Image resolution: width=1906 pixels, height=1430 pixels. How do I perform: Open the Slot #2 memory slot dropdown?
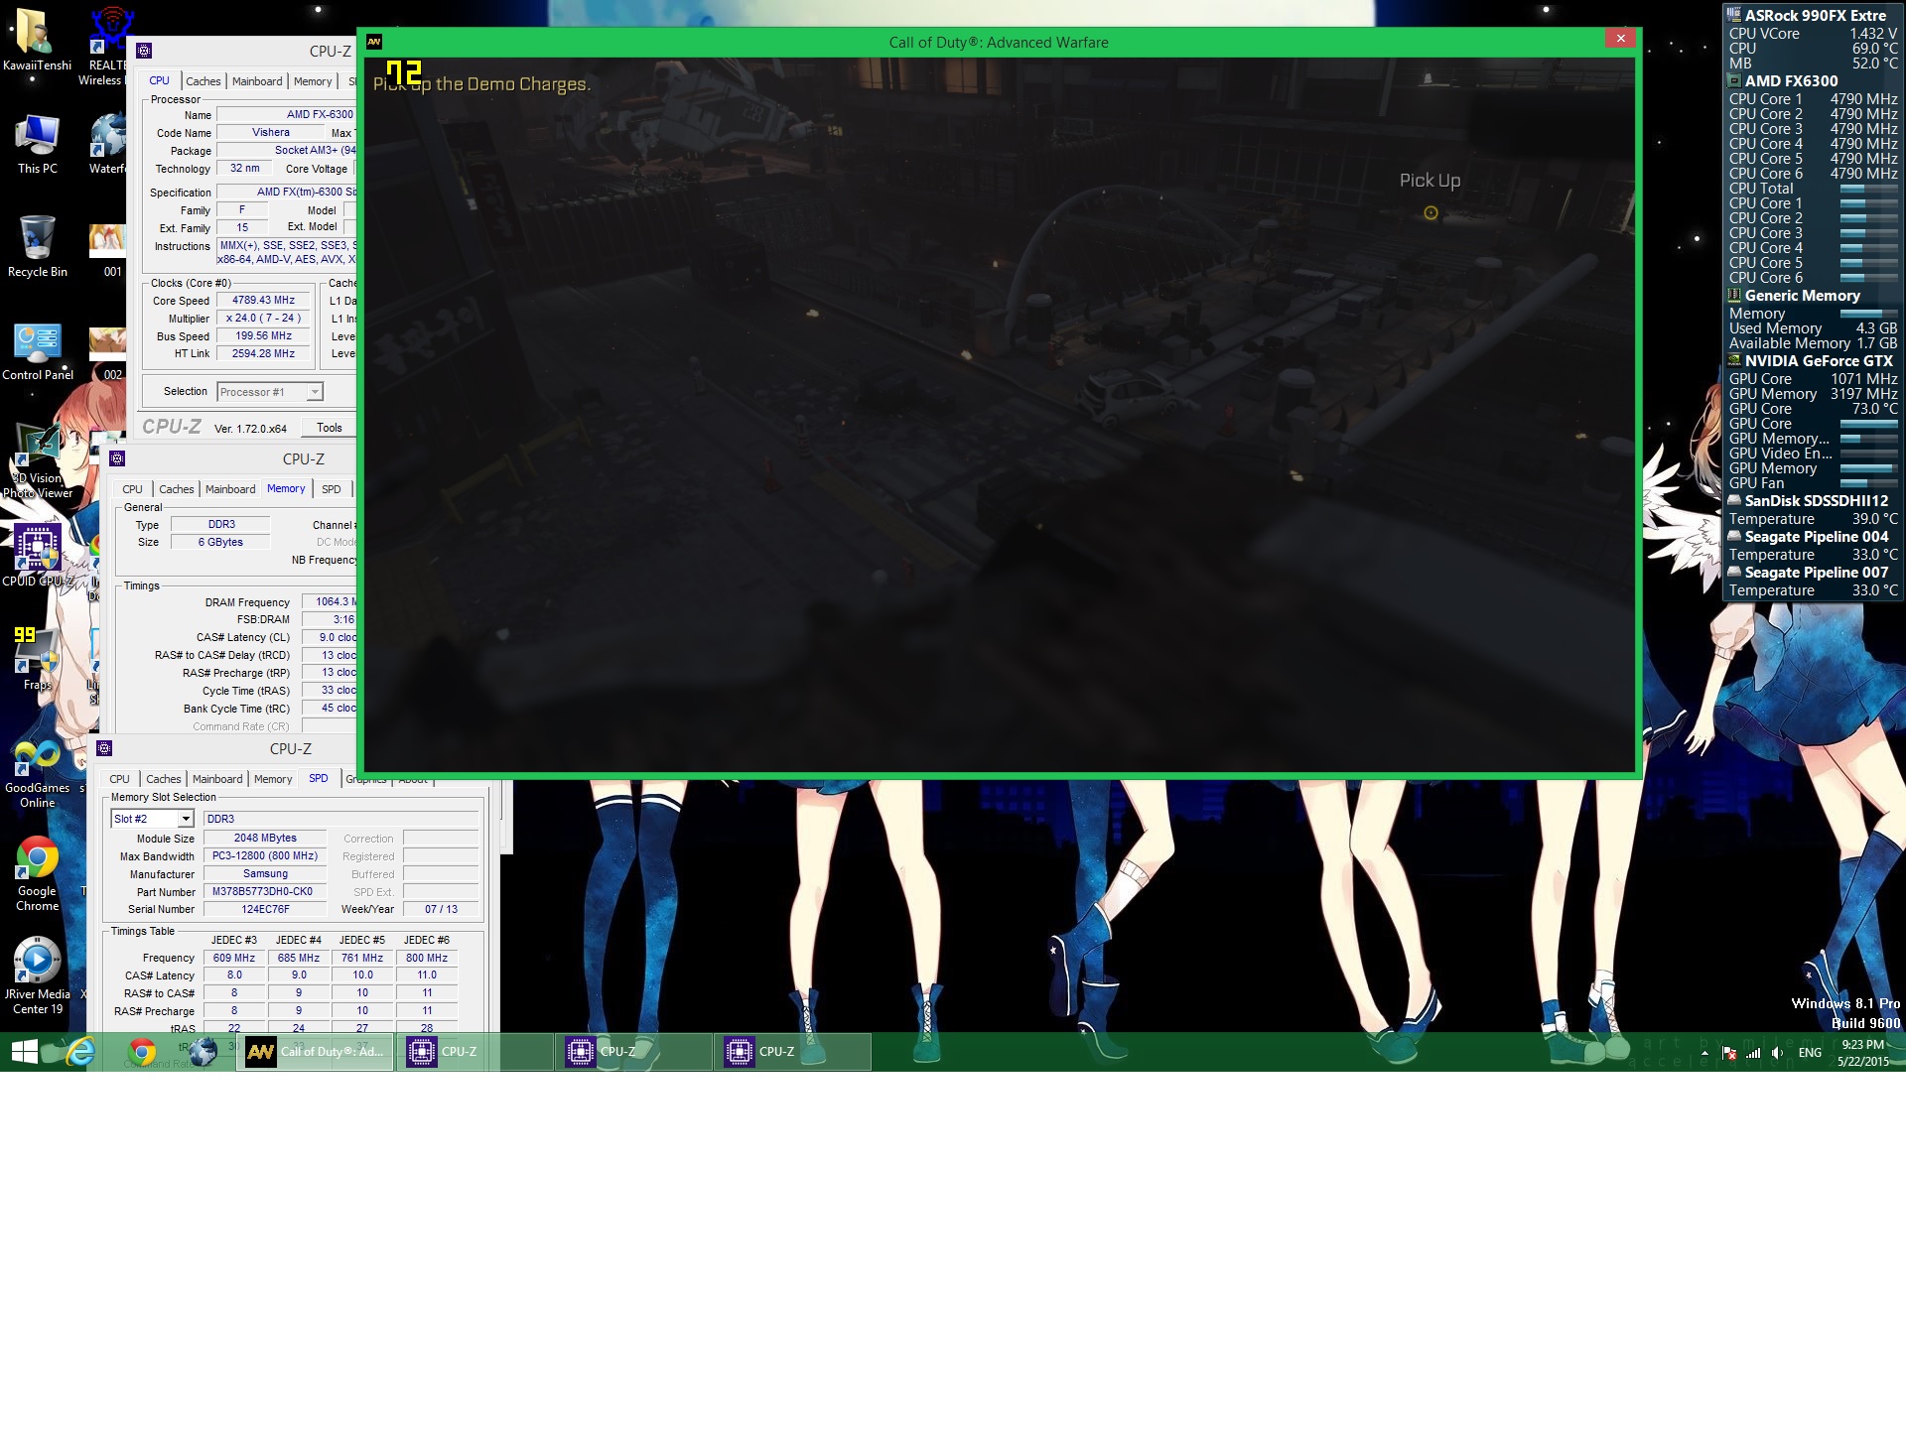pyautogui.click(x=185, y=819)
